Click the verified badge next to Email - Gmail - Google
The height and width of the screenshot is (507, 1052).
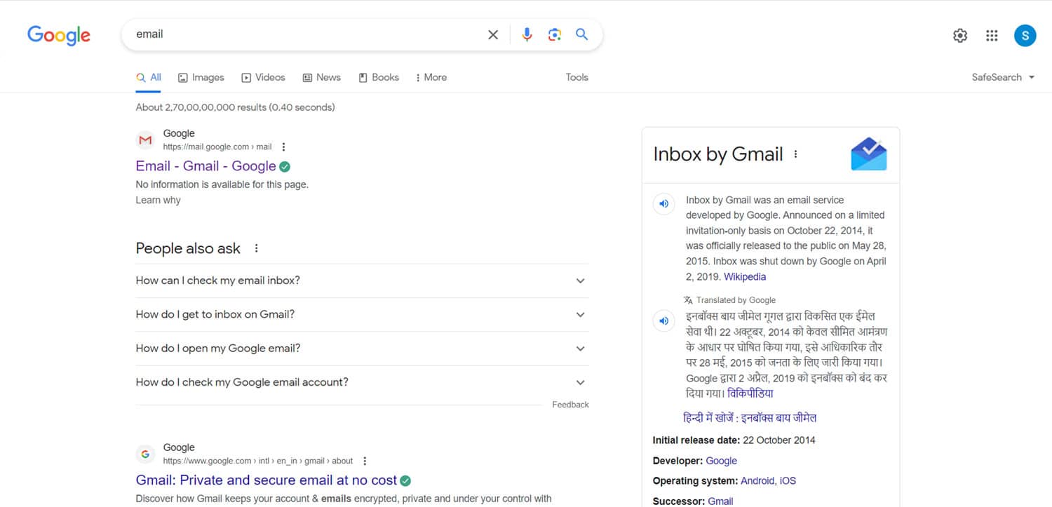click(285, 167)
